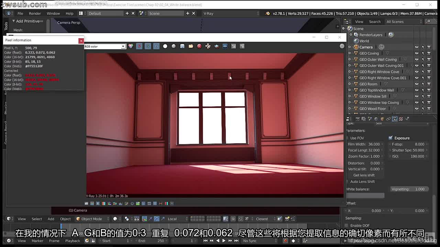The width and height of the screenshot is (440, 247).
Task: Disable the Exposure checkbox
Action: (390, 138)
